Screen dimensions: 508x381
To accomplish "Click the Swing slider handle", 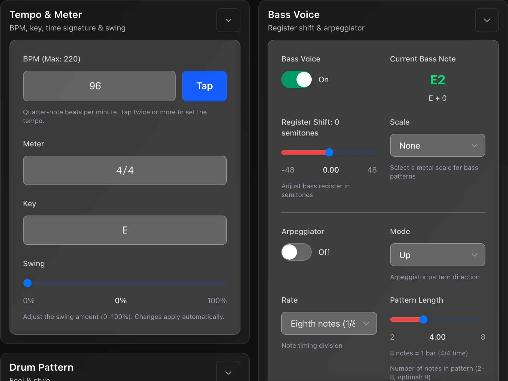I will 27,283.
